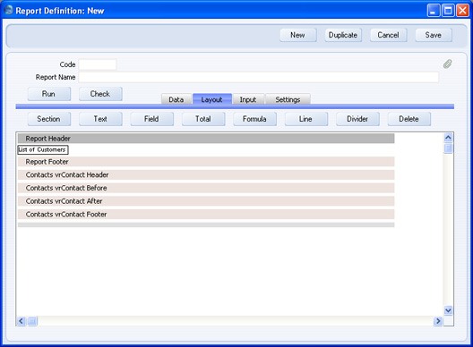Select Contacts vrContact Header section
Screen dimensions: 473x347
[206, 174]
